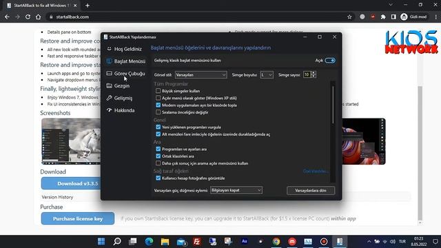
Task: Open Task View on the taskbar
Action: coord(133,241)
